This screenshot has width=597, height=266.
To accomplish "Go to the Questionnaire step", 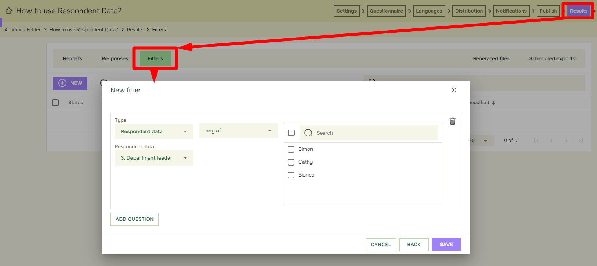I will coord(386,11).
